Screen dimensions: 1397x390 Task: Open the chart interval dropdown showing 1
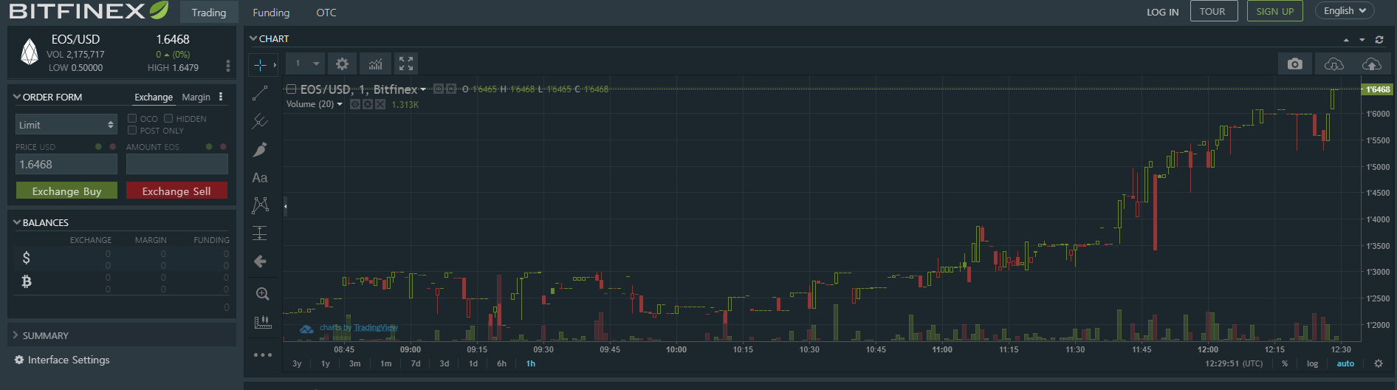(306, 64)
